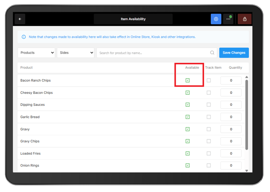Open the Products dropdown
The width and height of the screenshot is (270, 192).
(x=36, y=53)
